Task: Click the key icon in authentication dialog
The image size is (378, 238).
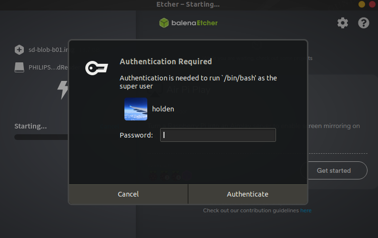Action: click(97, 68)
